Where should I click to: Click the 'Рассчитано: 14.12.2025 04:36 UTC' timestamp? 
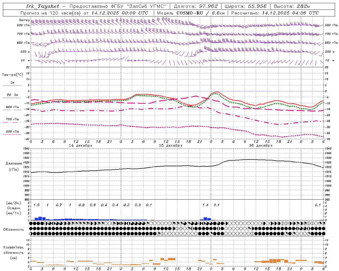(275, 13)
